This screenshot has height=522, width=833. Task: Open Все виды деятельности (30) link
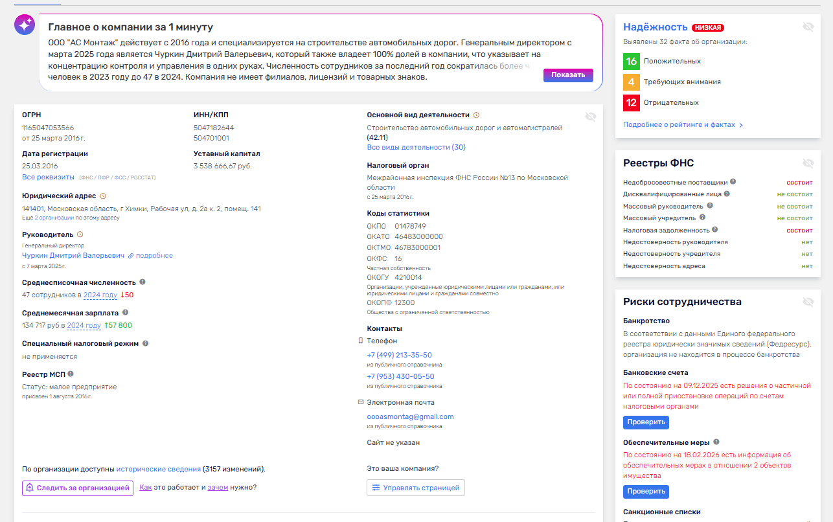pos(416,148)
